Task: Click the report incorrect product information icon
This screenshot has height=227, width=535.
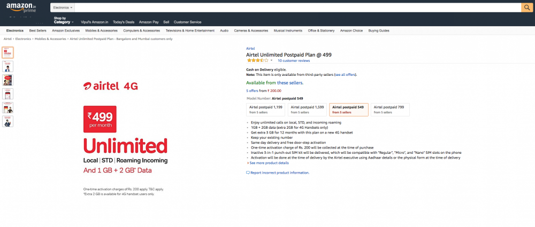Action: (248, 173)
